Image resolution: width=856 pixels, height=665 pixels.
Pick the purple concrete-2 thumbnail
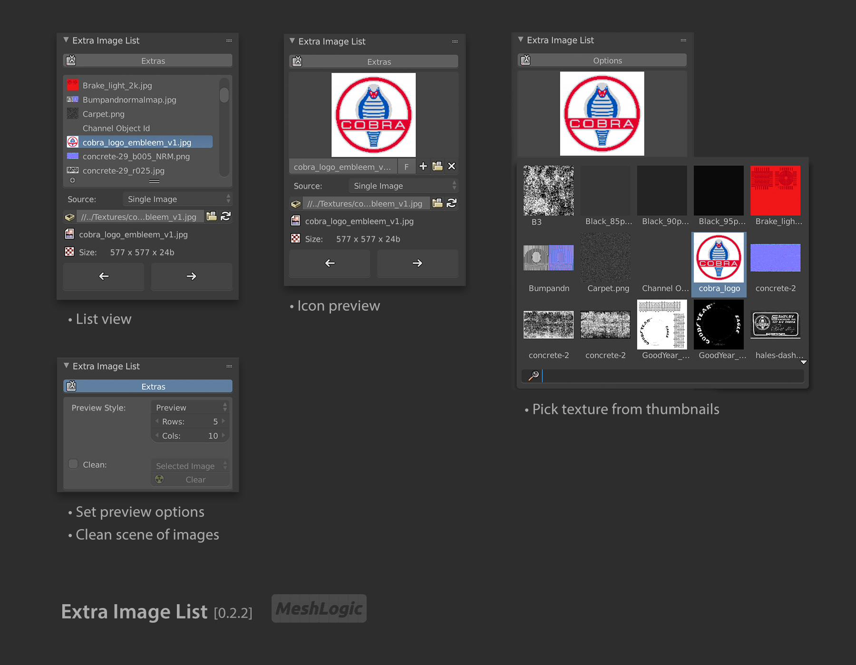tap(776, 264)
